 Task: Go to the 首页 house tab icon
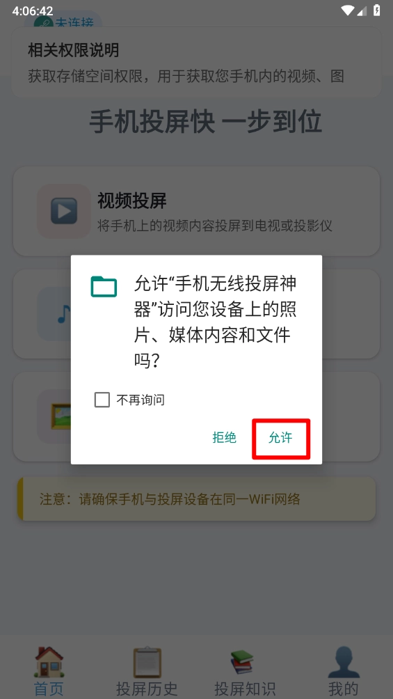49,662
